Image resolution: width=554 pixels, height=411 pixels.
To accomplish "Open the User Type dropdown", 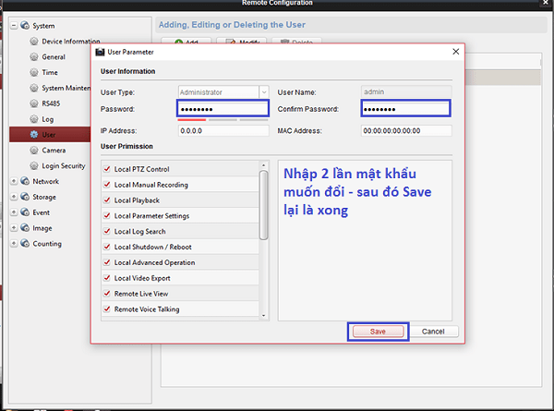I will pyautogui.click(x=264, y=91).
